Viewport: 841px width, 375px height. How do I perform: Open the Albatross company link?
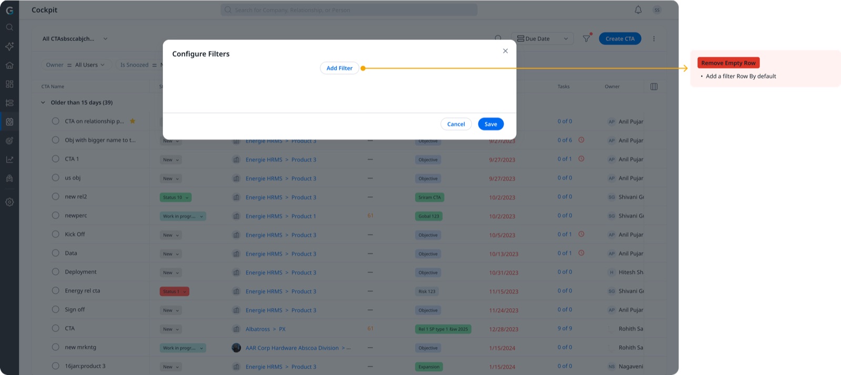[x=258, y=329]
